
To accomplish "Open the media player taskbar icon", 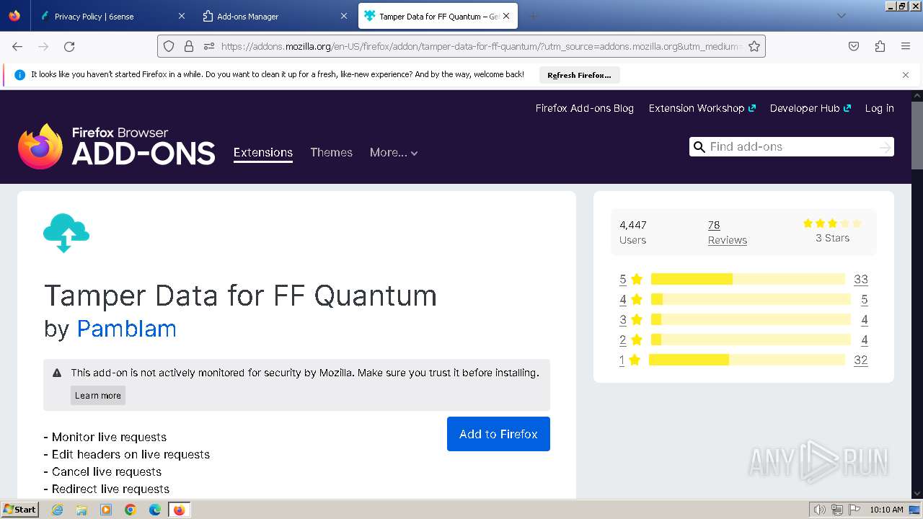I will click(x=106, y=510).
